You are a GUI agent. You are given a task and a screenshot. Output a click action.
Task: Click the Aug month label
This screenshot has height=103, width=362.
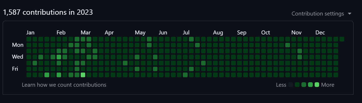[218, 33]
